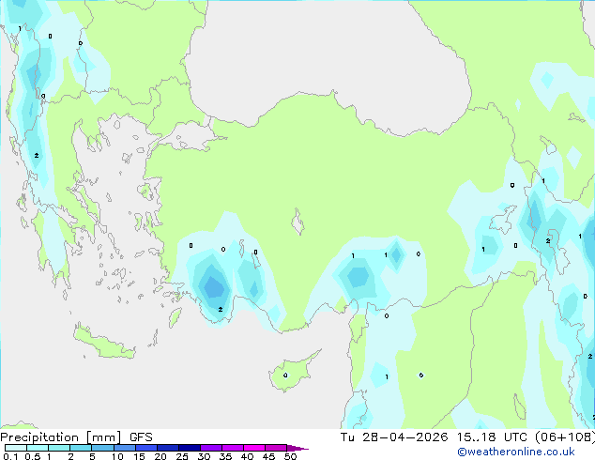Screen dimensions: 595x460
Task: Click the 2–5 mm legend color box
Action: pos(81,448)
